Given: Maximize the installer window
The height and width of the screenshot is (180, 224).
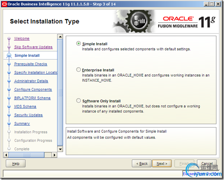Looking at the screenshot, I should pyautogui.click(x=212, y=4).
